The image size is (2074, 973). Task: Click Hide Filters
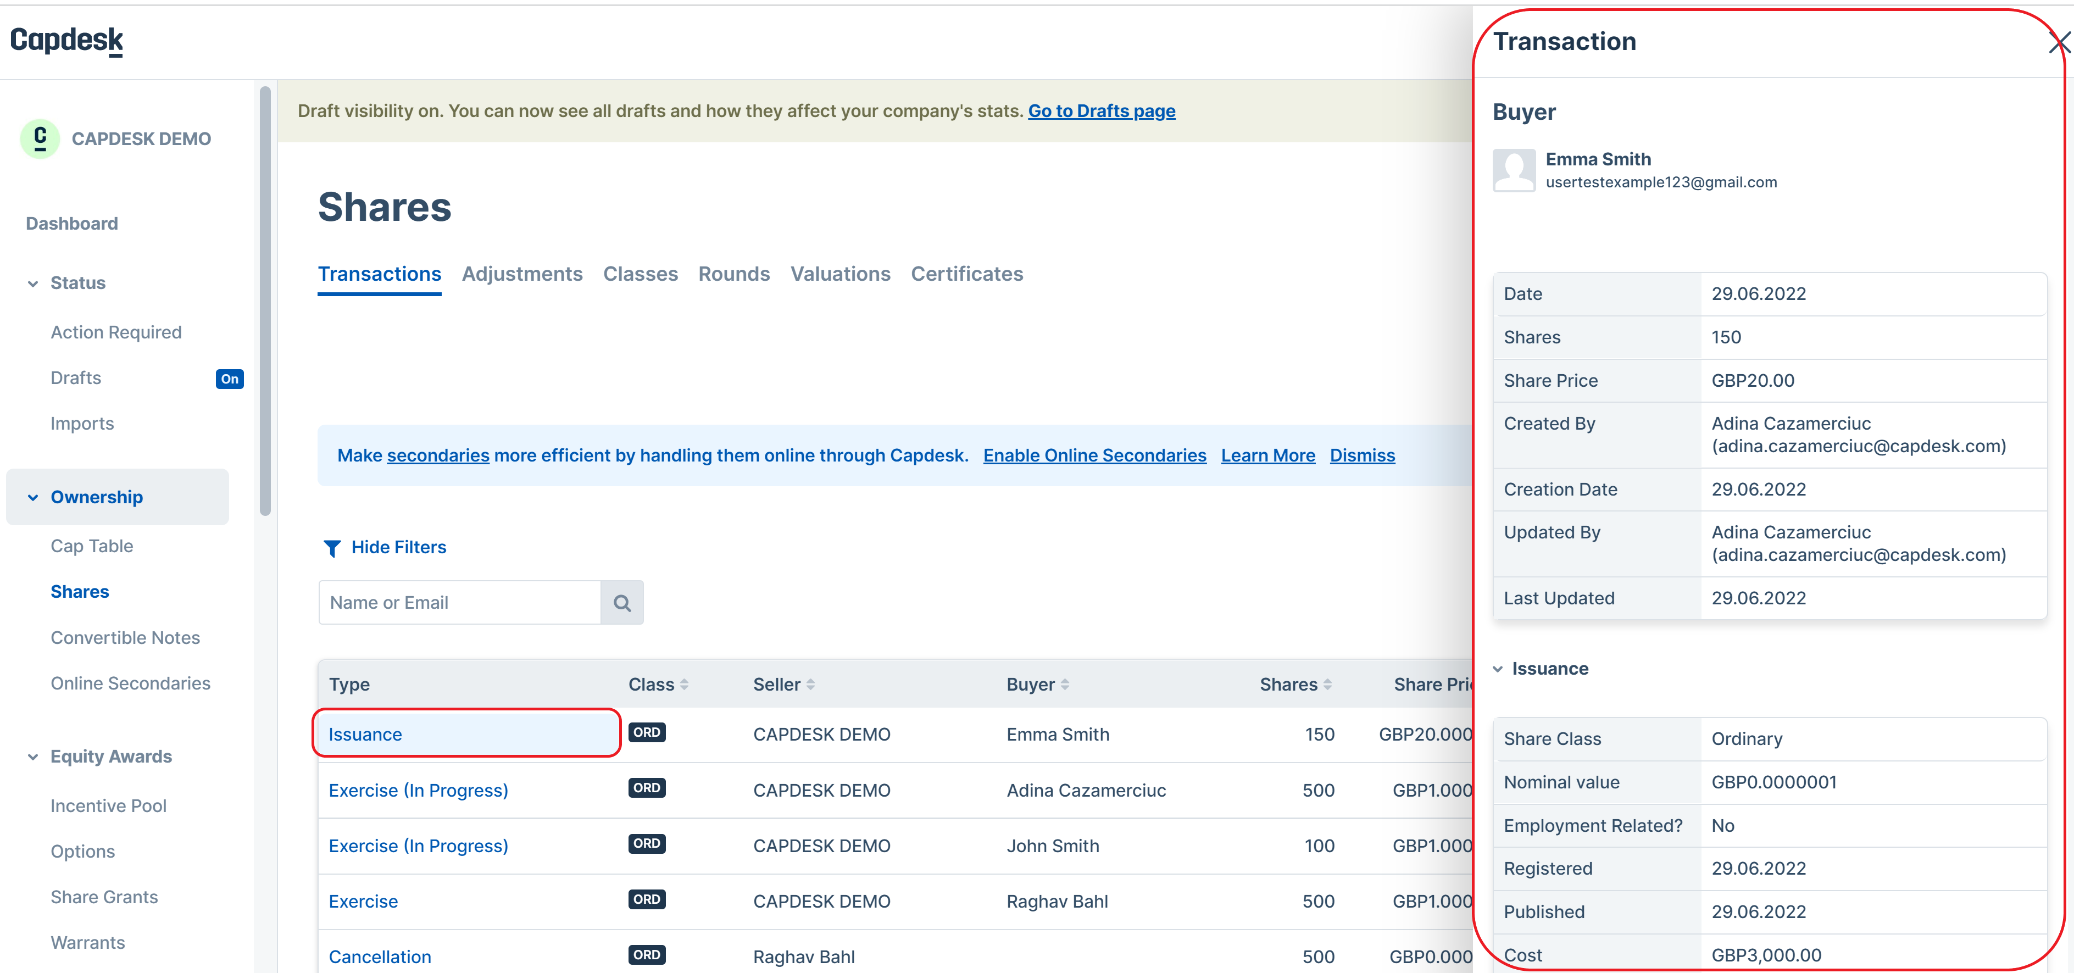point(398,547)
